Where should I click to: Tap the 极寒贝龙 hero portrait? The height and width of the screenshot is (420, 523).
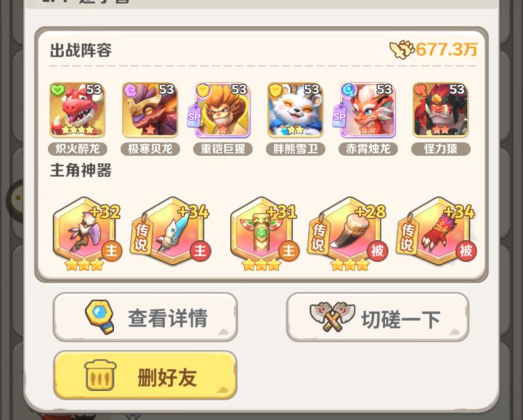click(x=150, y=110)
